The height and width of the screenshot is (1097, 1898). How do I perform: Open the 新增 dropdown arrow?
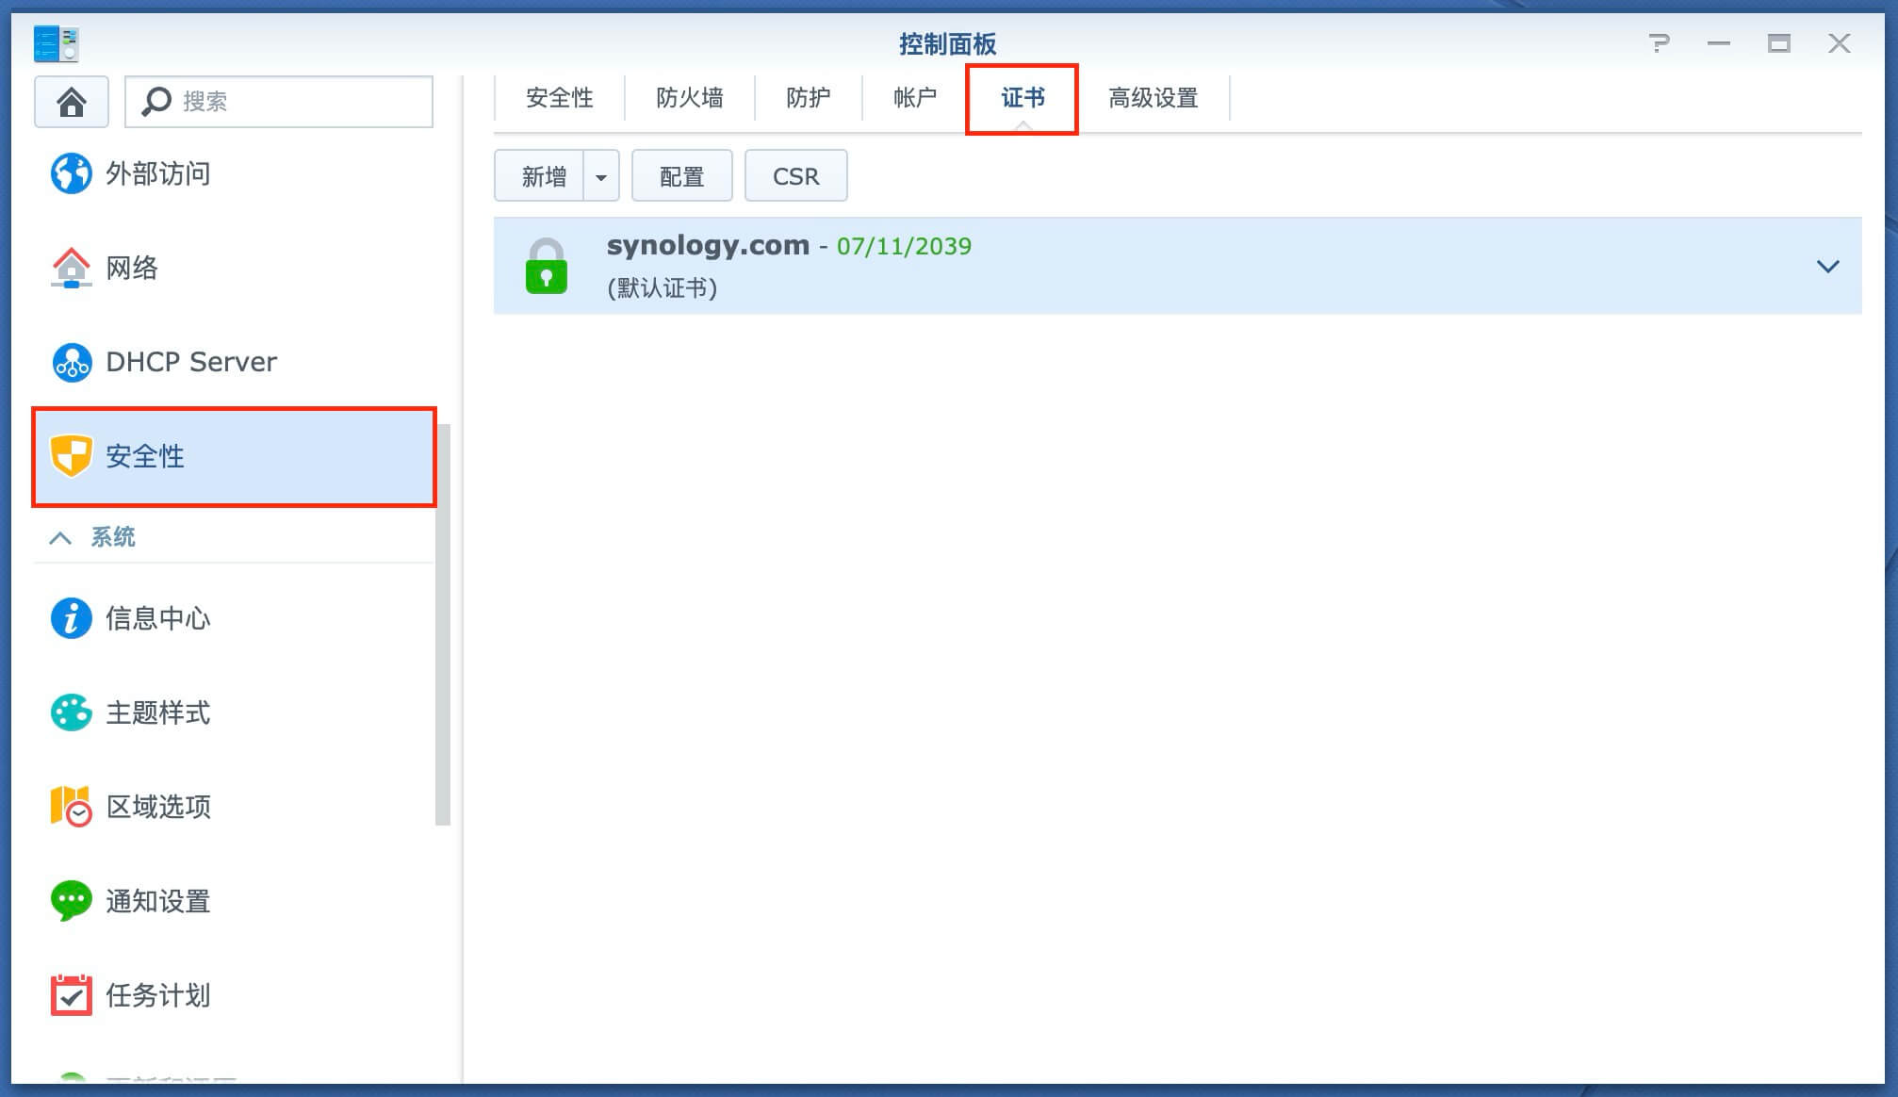601,176
